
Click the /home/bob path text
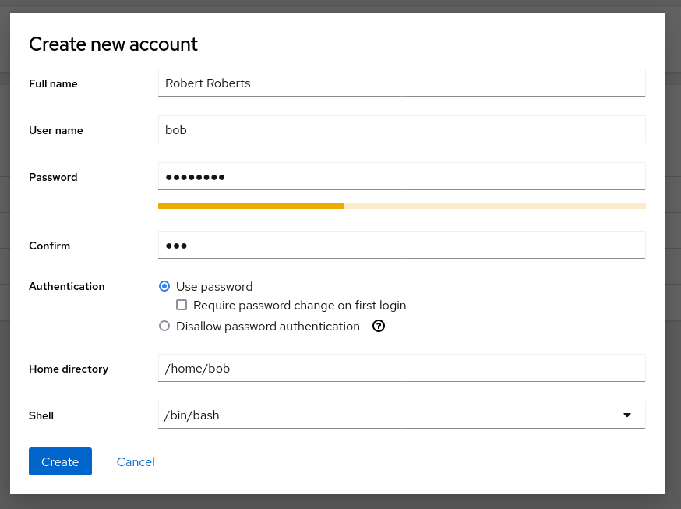click(197, 367)
